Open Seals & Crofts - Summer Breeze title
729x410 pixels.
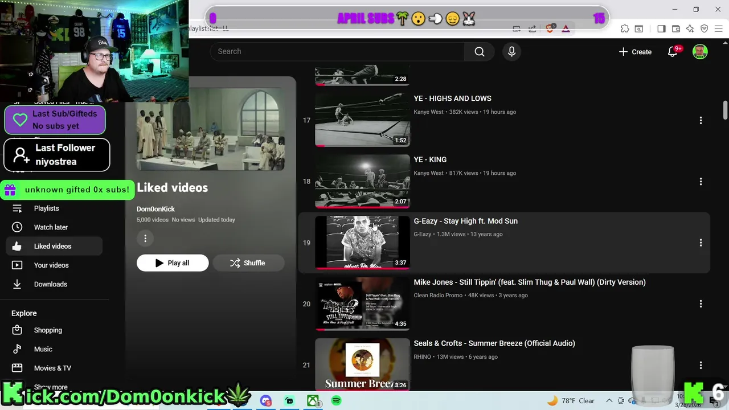(494, 343)
